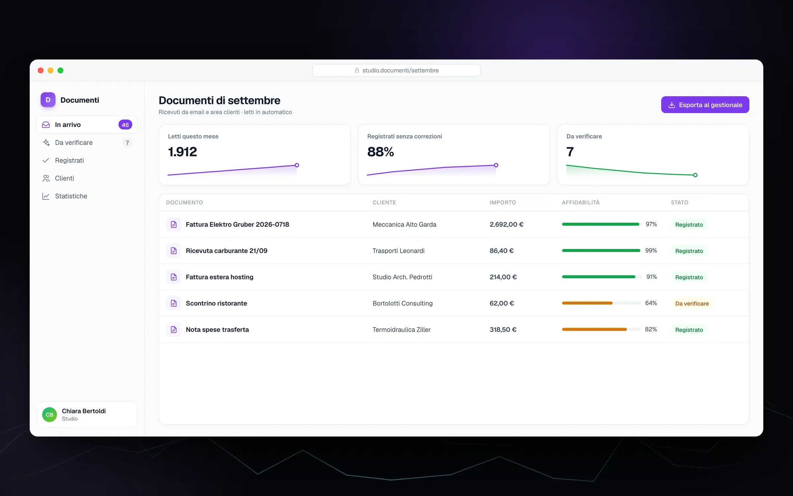Click the Documento column header
Screen dimensions: 793x496
coord(184,202)
